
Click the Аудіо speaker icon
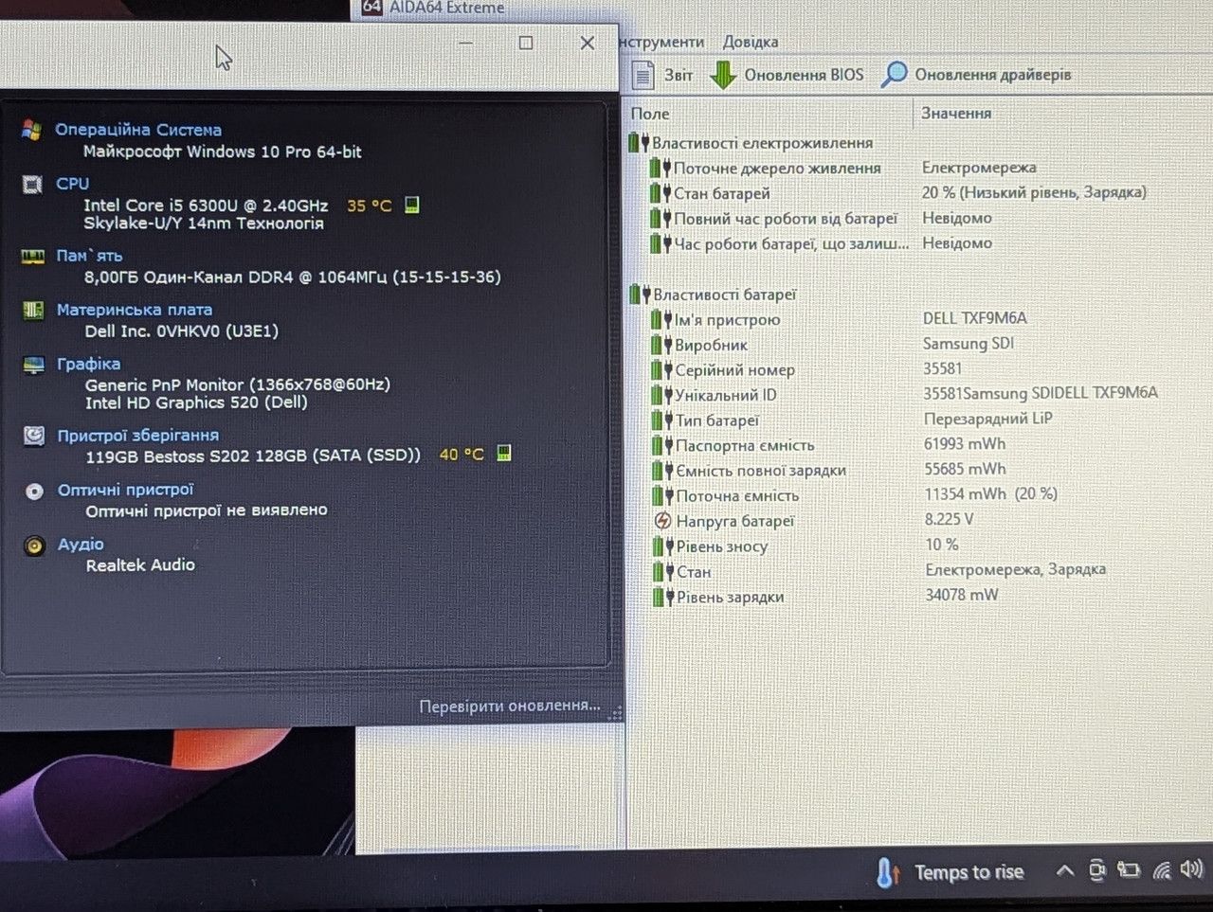35,545
